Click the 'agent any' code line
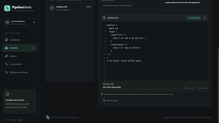219x123 pixels. point(113,28)
